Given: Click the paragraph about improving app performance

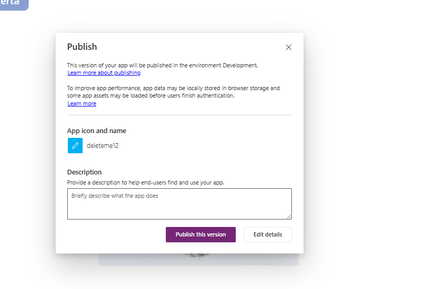Looking at the screenshot, I should coord(173,92).
